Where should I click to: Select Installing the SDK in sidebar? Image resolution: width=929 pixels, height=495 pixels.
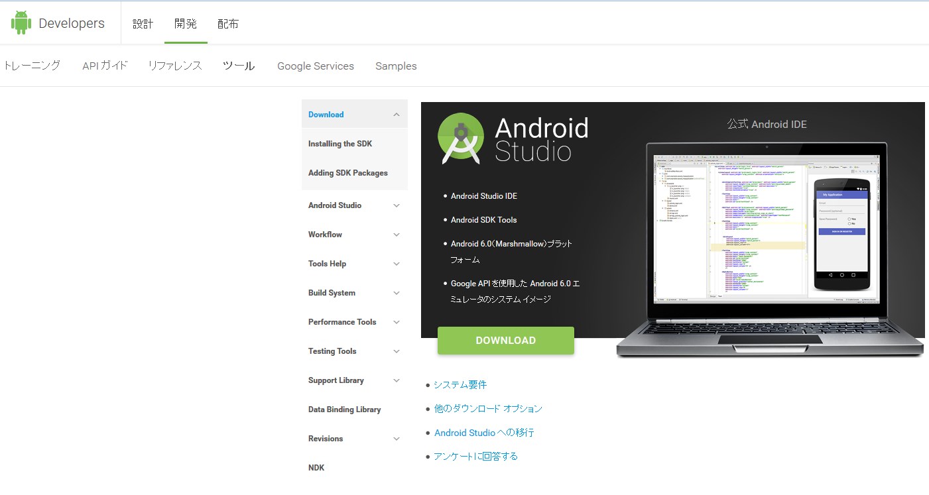pyautogui.click(x=340, y=144)
